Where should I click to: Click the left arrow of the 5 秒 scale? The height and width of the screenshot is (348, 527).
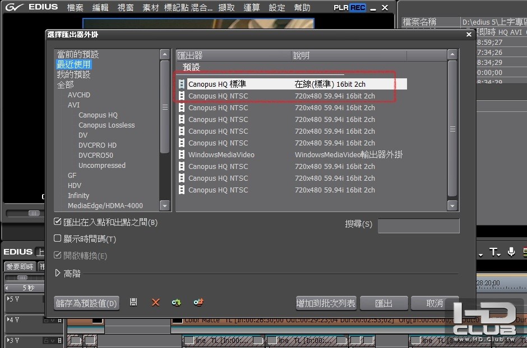point(7,288)
